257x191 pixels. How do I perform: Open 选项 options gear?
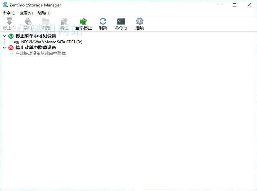click(x=140, y=24)
